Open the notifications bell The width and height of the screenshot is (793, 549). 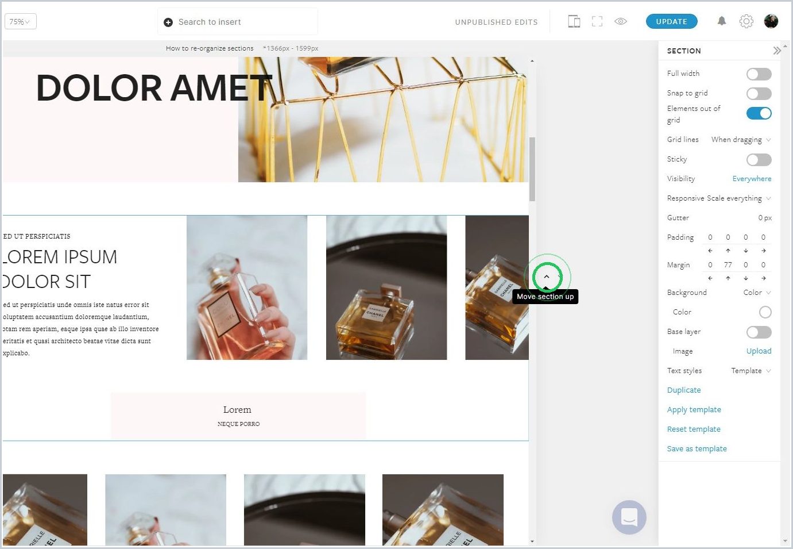coord(722,21)
